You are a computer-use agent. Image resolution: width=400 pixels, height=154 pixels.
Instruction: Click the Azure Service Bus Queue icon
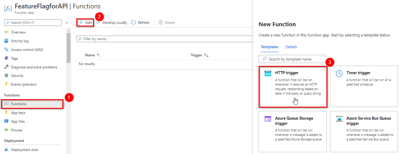339,119
